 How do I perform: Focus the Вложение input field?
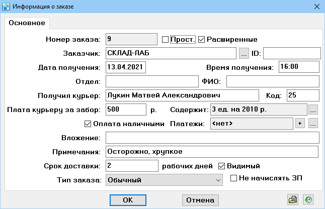tap(212, 138)
